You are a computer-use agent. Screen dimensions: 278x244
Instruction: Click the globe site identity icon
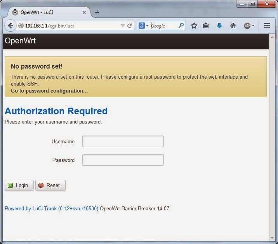(21, 26)
